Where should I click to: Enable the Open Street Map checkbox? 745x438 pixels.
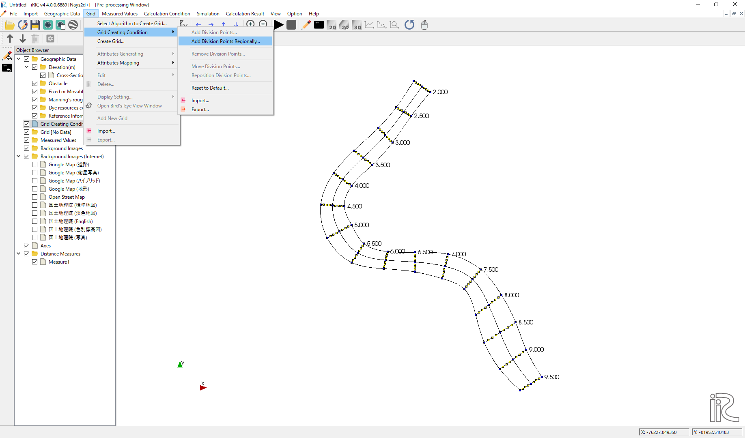(35, 197)
